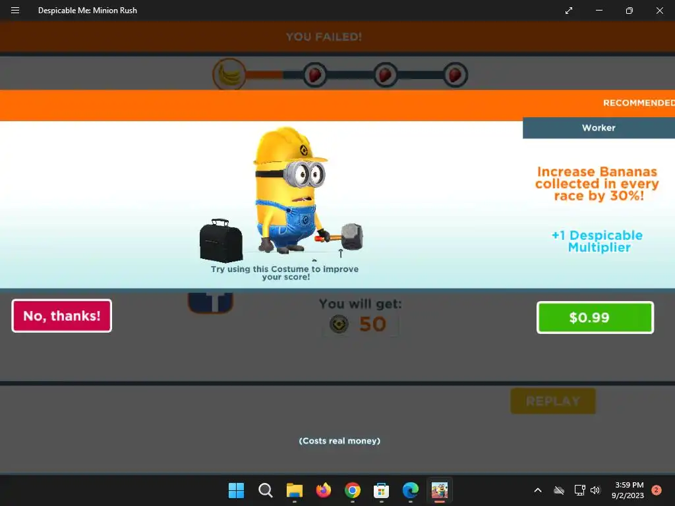Click the Worker costume name label
This screenshot has height=506, width=675.
pyautogui.click(x=599, y=128)
